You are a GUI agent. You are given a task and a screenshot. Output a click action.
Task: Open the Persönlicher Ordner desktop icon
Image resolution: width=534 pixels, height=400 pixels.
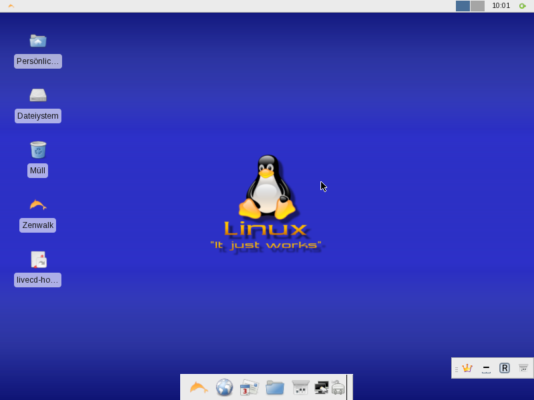coord(37,41)
